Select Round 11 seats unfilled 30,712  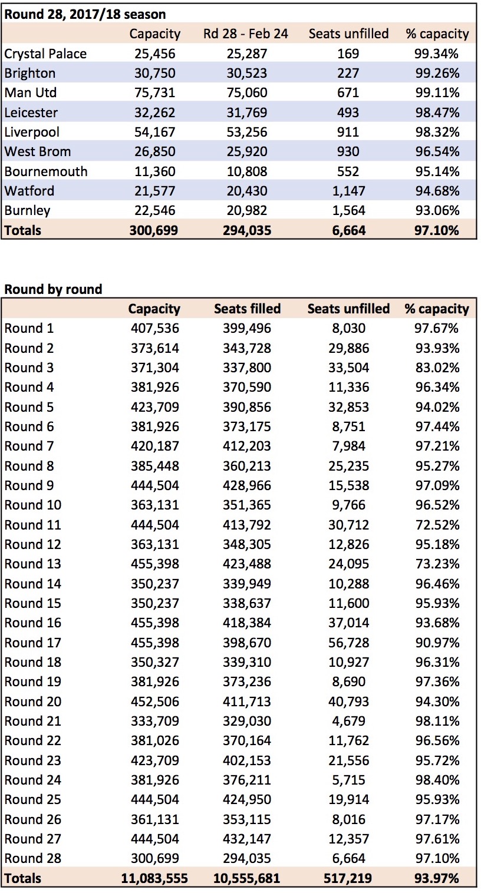tap(348, 524)
